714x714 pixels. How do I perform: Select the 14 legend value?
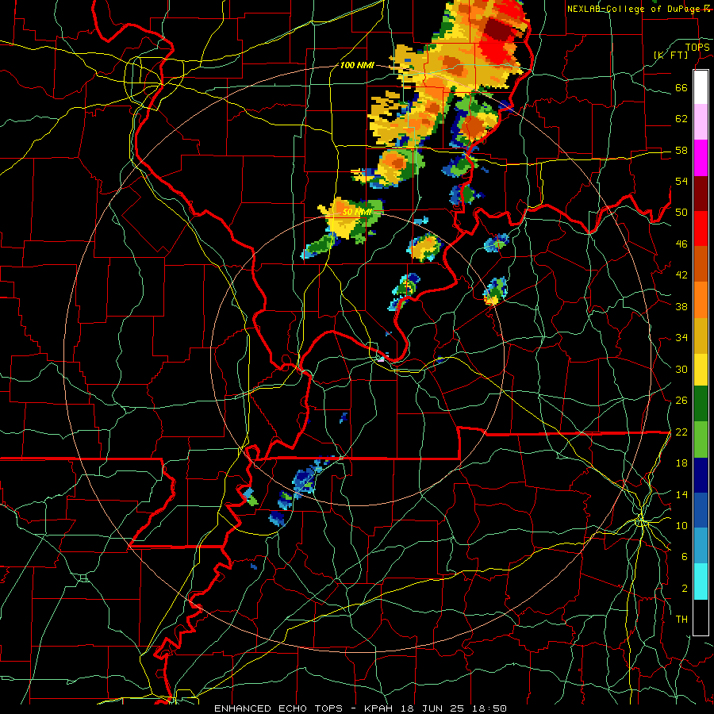(681, 494)
